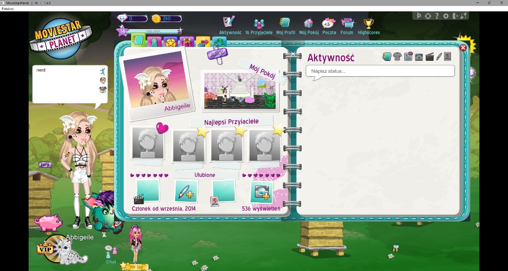
Task: Filter activity by paintbrush artbook icon
Action: 439,57
